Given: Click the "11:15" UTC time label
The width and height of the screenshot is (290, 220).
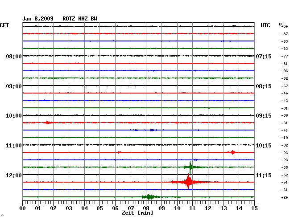Looking at the screenshot, I should 264,175.
